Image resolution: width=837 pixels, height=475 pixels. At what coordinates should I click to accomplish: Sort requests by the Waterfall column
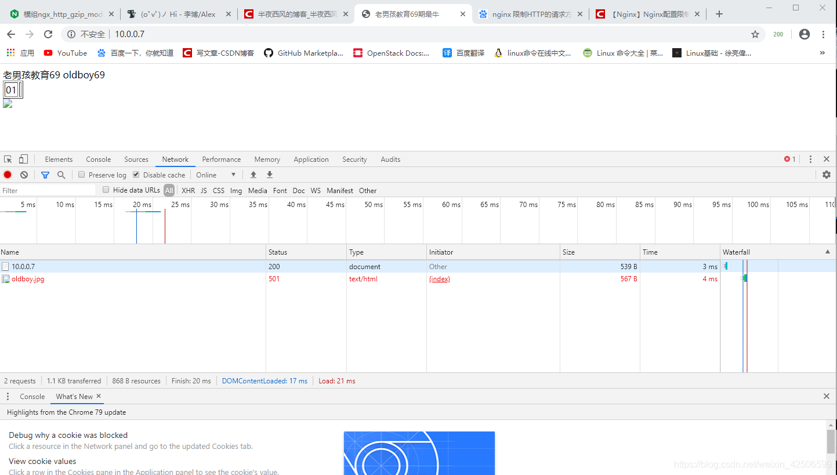778,252
